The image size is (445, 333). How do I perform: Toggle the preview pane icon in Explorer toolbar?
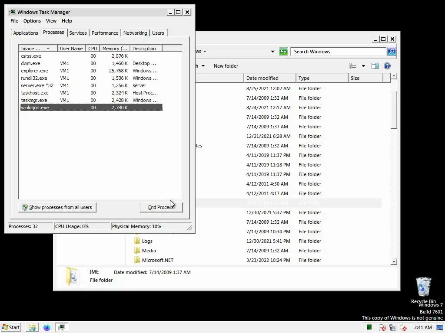tap(375, 66)
